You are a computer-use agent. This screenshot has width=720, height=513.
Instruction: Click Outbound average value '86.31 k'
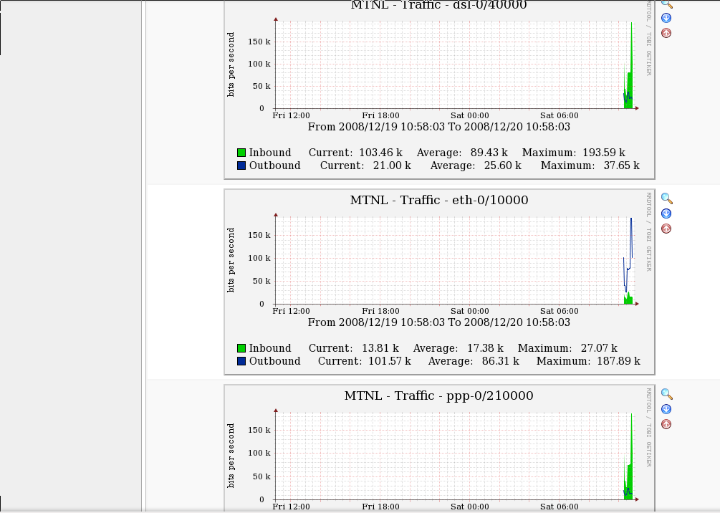[x=501, y=361]
